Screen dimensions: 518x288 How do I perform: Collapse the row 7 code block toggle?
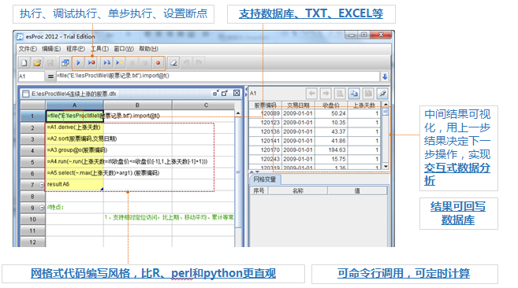point(42,185)
